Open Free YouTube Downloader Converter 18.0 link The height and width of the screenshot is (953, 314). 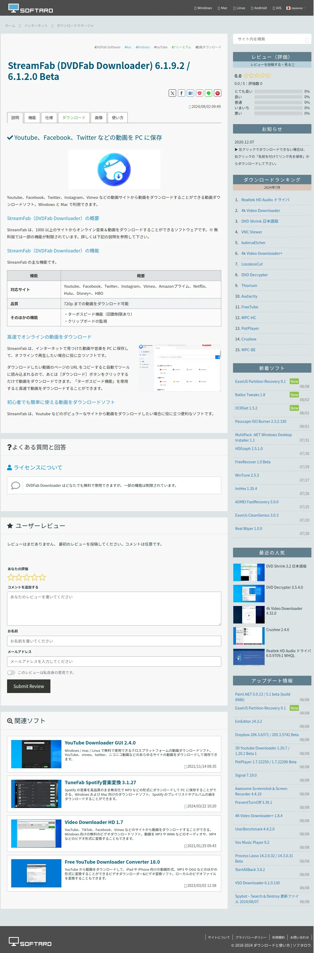pos(112,862)
